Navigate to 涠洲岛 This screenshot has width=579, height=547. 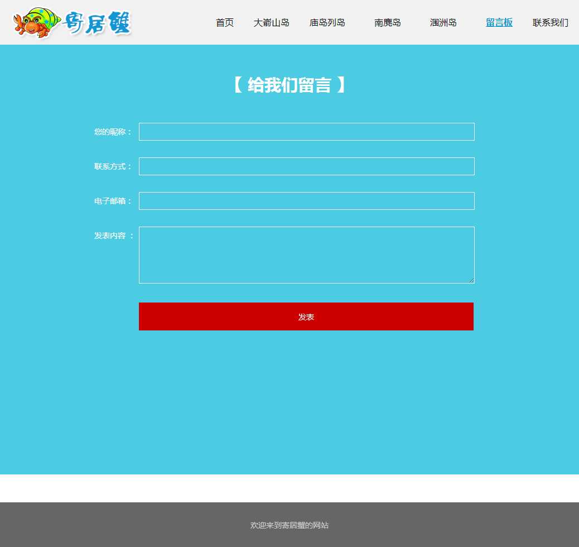pyautogui.click(x=443, y=23)
